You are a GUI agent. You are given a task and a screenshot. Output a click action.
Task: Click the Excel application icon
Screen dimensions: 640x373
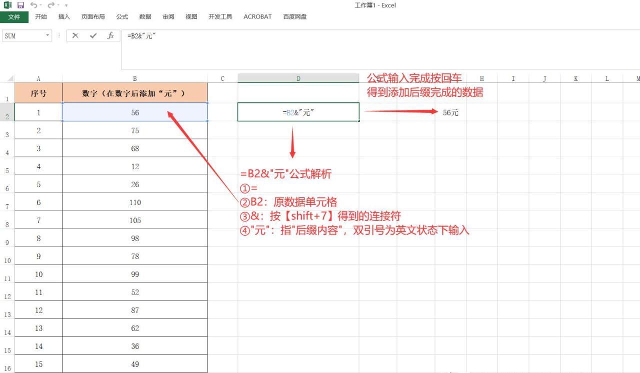click(7, 5)
